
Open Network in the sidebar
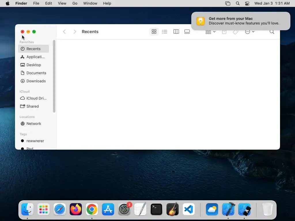coord(33,124)
